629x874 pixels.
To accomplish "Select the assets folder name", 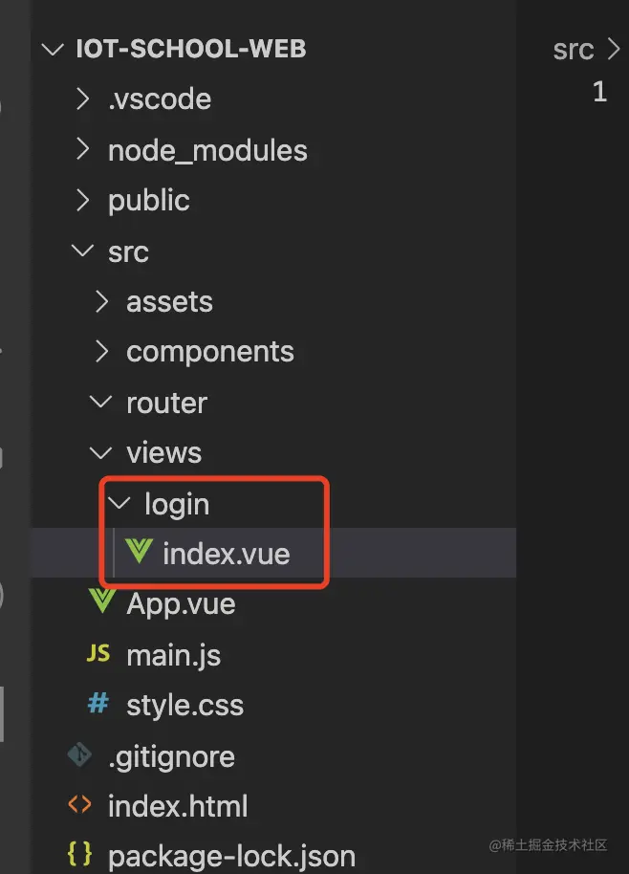I will (x=170, y=303).
